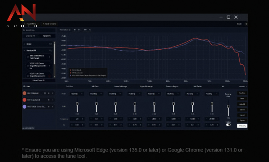
Task: Decrease the 600 Hz frequency with its minus icon
Action: coord(129,119)
